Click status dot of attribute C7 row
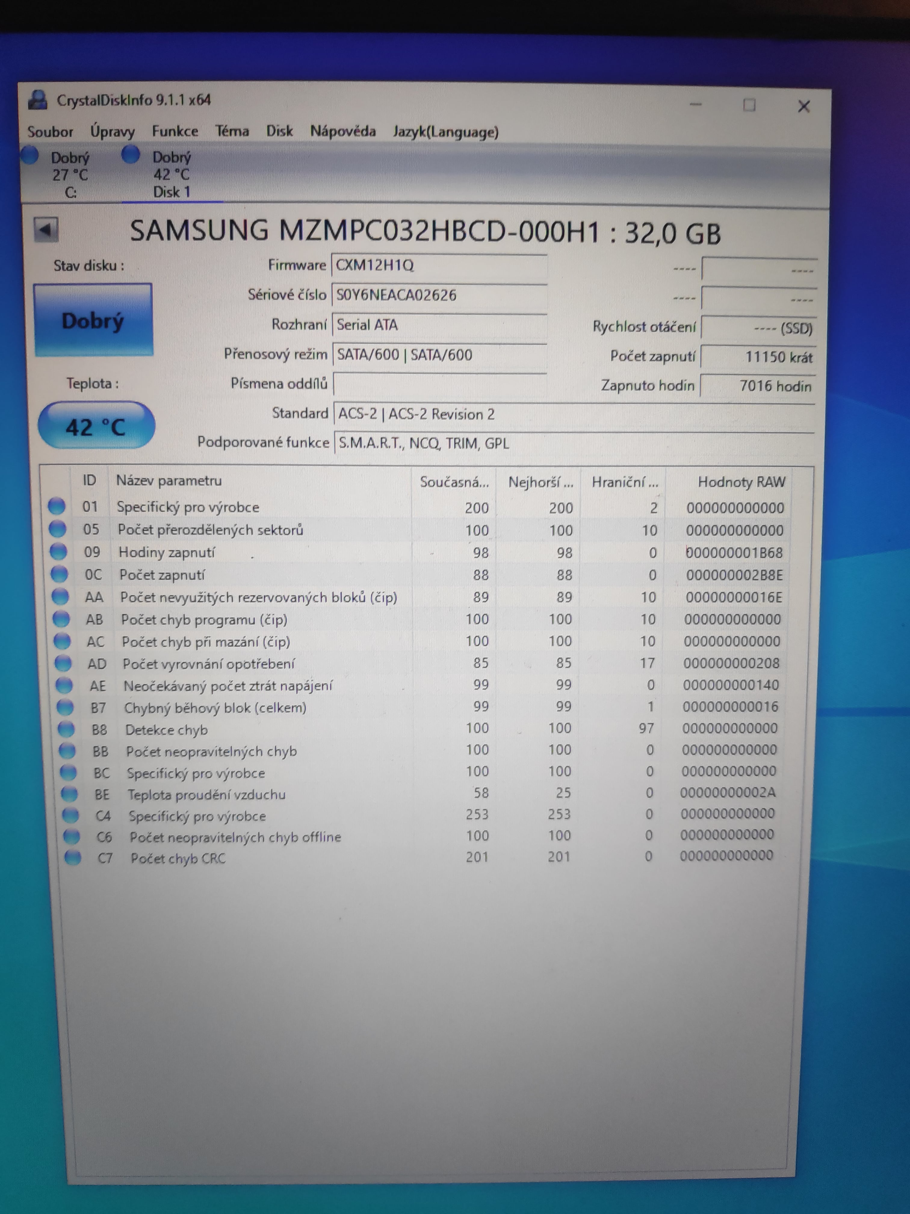 pos(73,857)
